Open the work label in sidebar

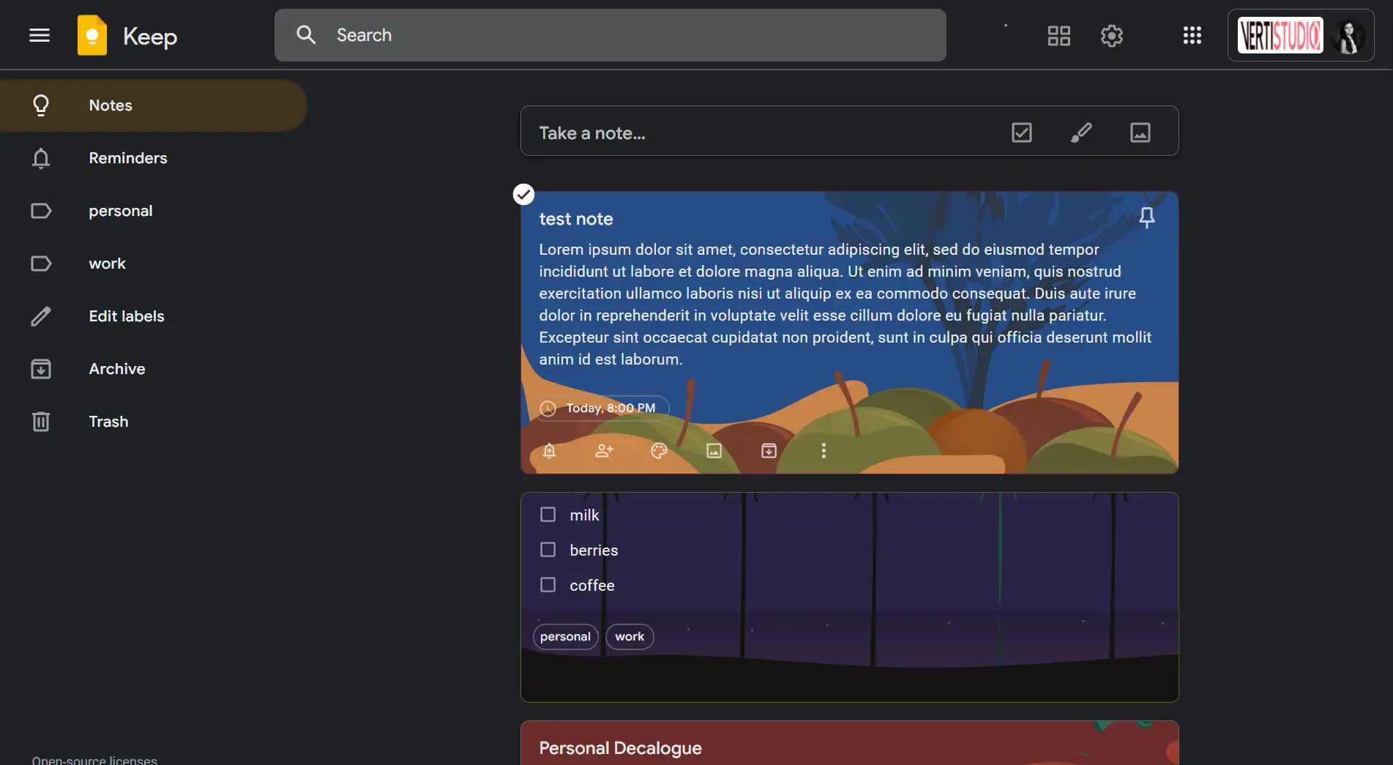[x=153, y=264]
